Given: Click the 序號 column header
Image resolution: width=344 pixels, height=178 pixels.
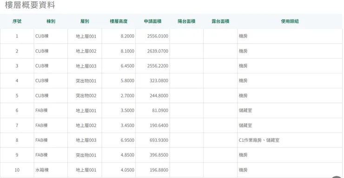Looking at the screenshot, I should [x=17, y=21].
